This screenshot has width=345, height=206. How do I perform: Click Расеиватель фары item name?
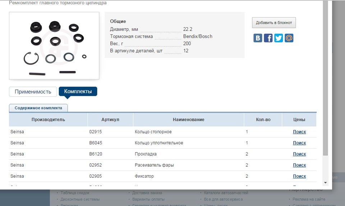click(x=154, y=165)
